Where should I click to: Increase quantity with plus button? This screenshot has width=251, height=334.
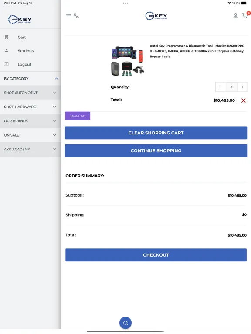[242, 87]
